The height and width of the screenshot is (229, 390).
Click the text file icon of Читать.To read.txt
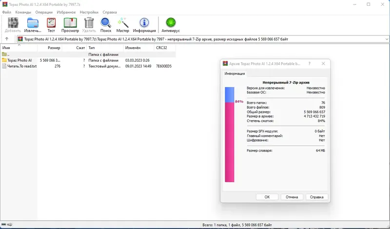tap(4, 66)
